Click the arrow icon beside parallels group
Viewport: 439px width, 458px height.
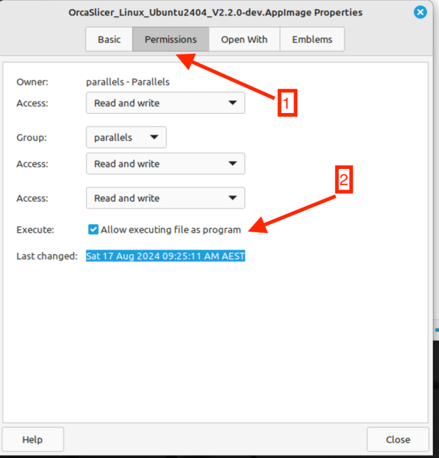(154, 137)
